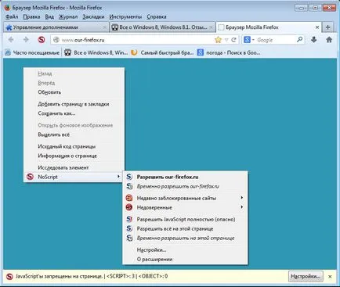Open bookmark Самый быстрый бра...
Image resolution: width=340 pixels, height=287 pixels.
tap(162, 53)
